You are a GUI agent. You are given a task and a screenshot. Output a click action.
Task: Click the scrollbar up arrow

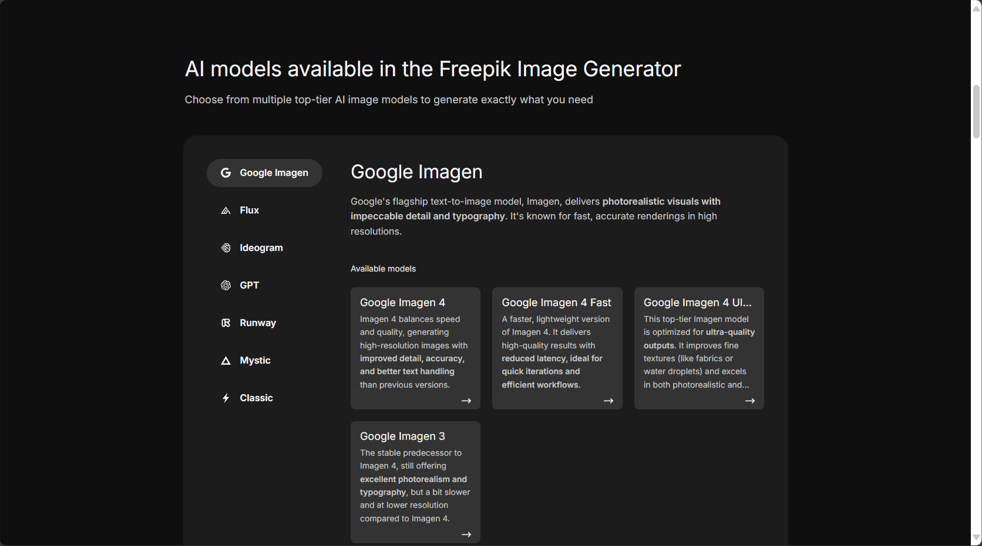[977, 8]
